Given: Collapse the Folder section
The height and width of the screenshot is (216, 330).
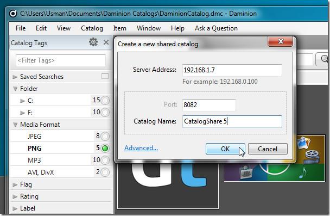Looking at the screenshot, I should pos(15,89).
